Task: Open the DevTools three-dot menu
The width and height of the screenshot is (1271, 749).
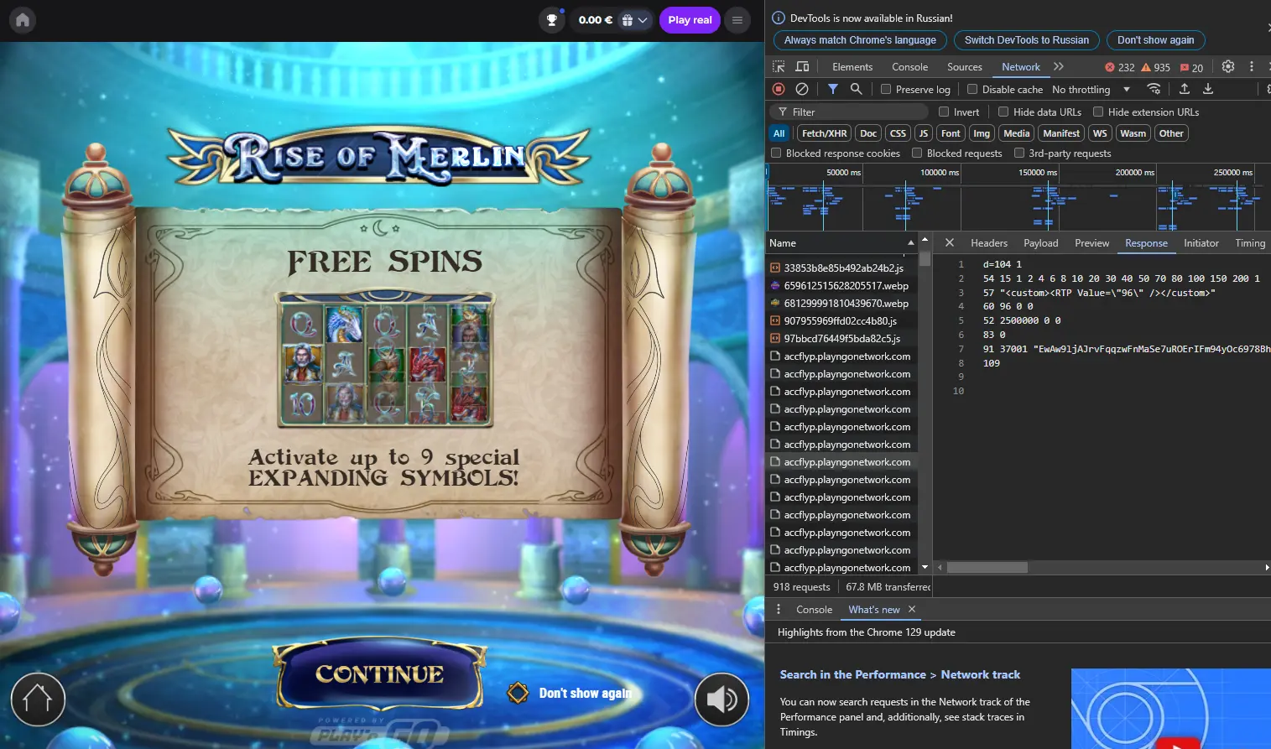Action: (x=1252, y=66)
